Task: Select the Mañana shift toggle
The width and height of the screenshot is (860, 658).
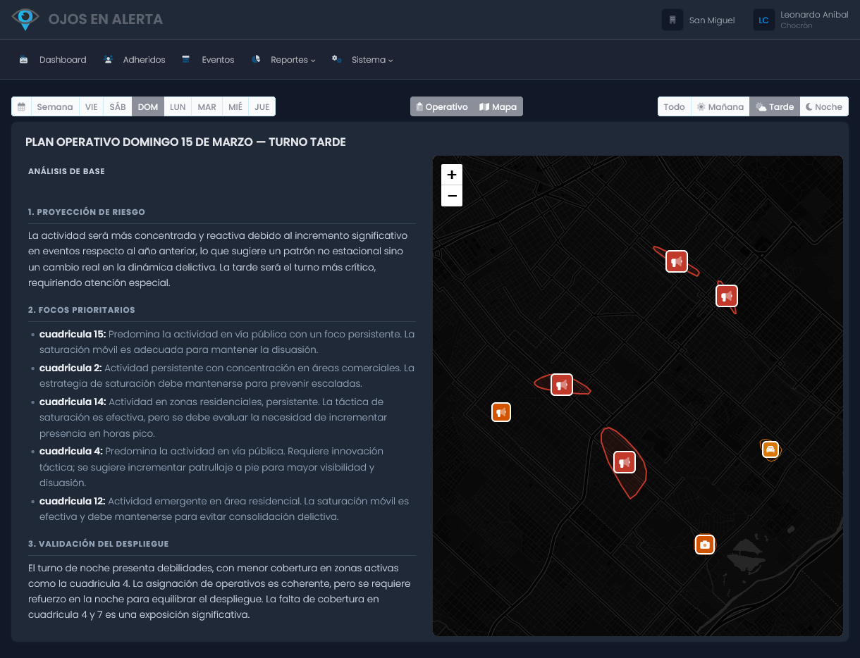Action: pyautogui.click(x=720, y=106)
